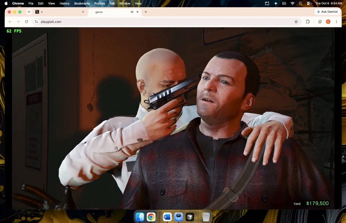Screen dimensions: 346x223
Task: Bookmark this page with the star
Action: (296, 22)
